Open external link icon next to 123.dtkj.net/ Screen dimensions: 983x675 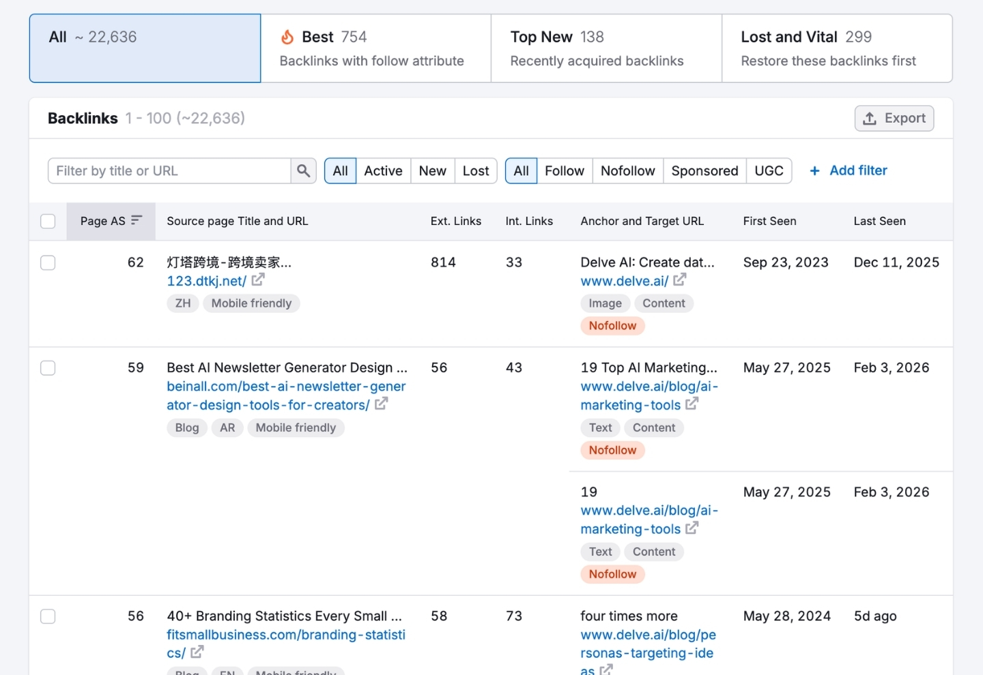258,280
